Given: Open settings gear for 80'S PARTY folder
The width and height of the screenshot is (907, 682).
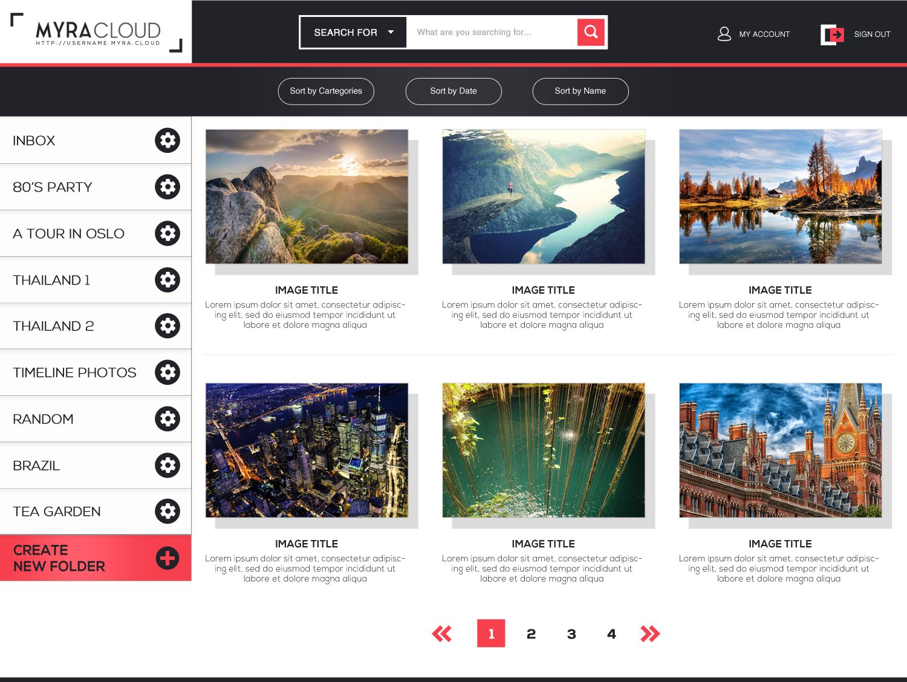Looking at the screenshot, I should (167, 187).
